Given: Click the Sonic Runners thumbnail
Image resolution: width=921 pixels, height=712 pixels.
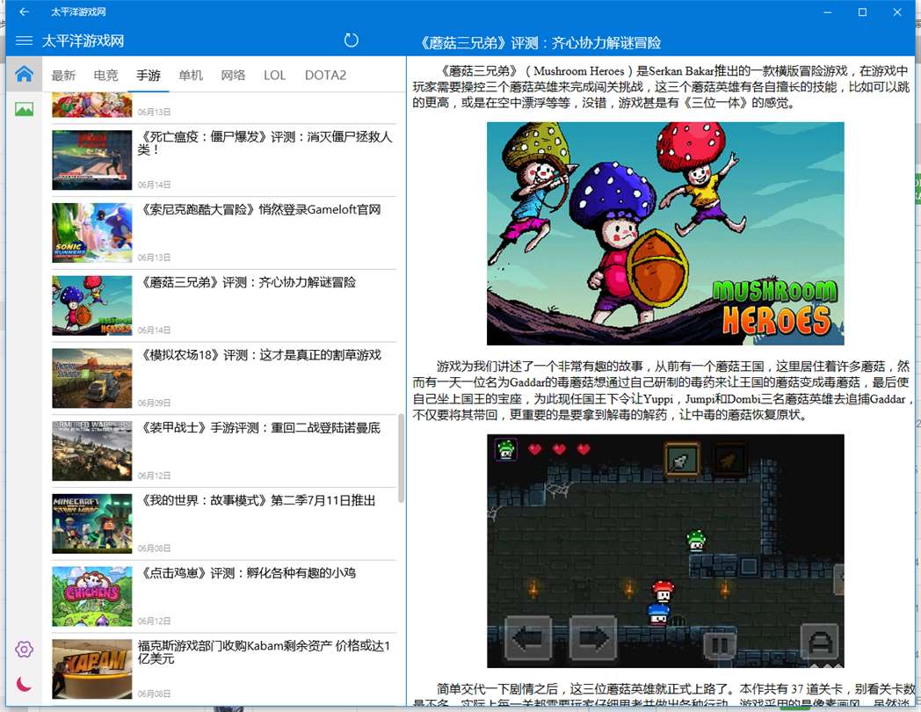Looking at the screenshot, I should (91, 233).
